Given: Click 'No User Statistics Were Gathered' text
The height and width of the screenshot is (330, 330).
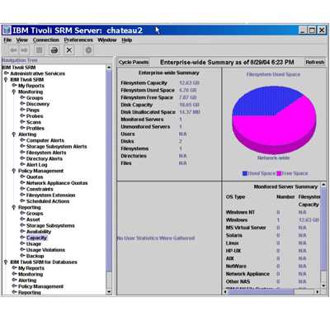Looking at the screenshot, I should coord(156,238).
